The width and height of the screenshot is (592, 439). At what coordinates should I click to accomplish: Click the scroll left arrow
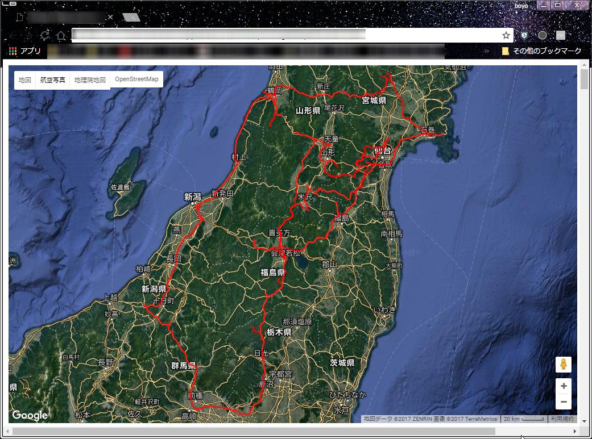[7, 431]
